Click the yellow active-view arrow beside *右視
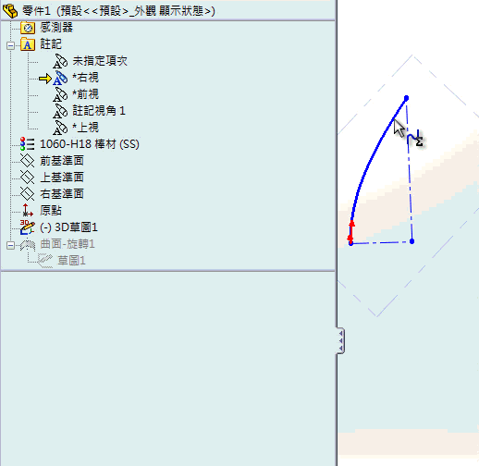 (x=45, y=79)
